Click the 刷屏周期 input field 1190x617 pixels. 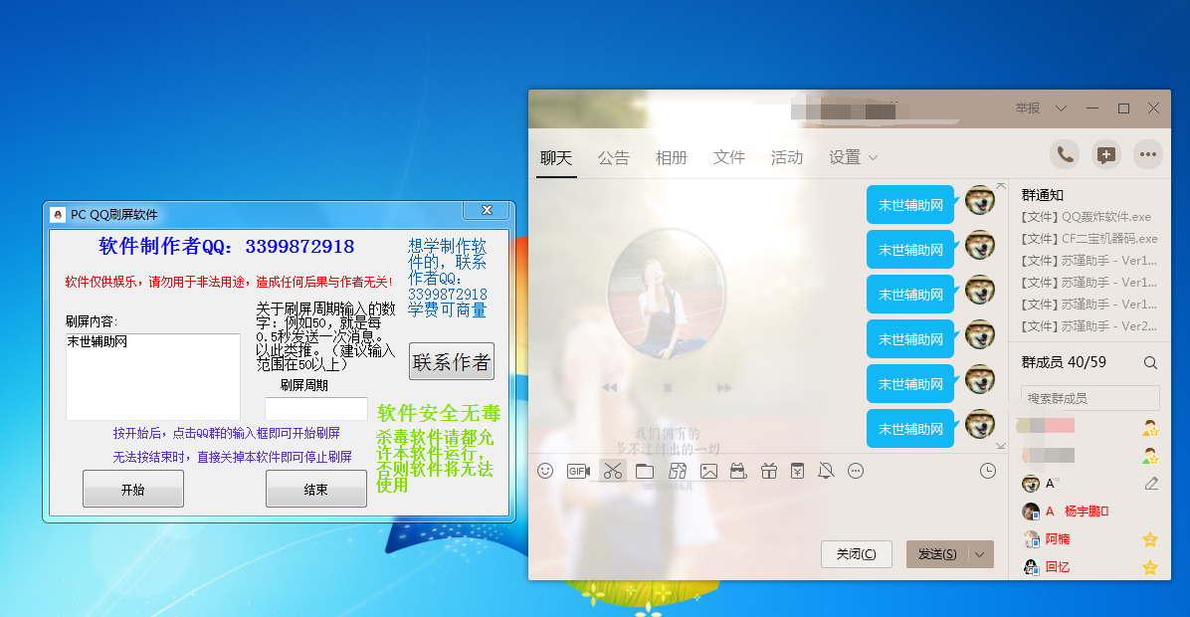click(315, 408)
